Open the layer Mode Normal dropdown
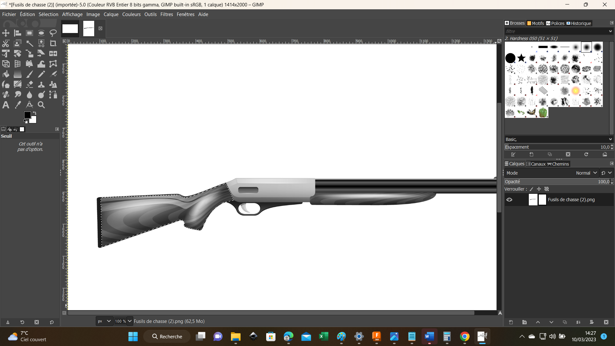Image resolution: width=615 pixels, height=346 pixels. [586, 173]
